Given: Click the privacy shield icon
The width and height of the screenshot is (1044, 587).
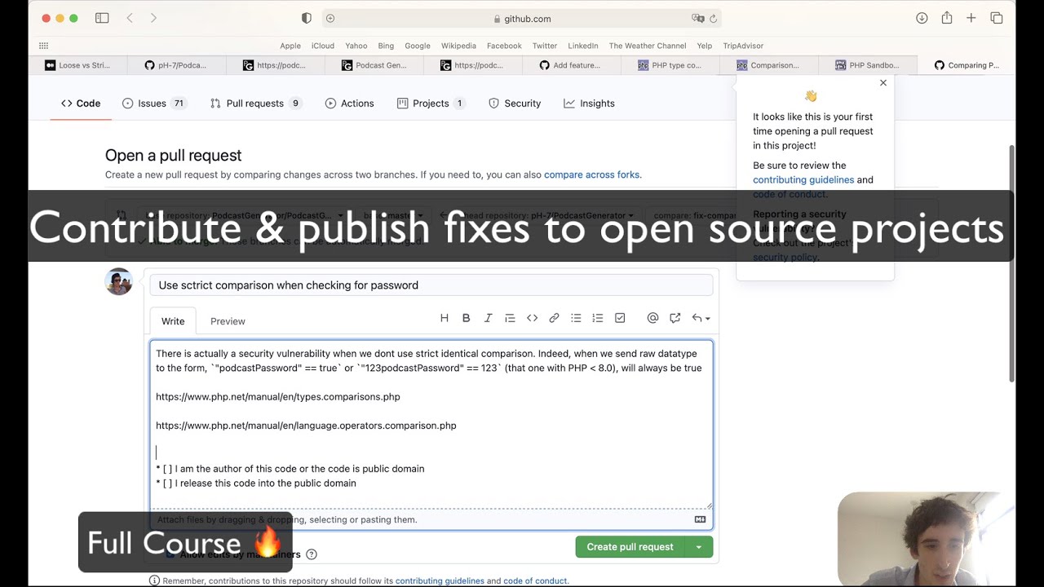Looking at the screenshot, I should point(307,18).
